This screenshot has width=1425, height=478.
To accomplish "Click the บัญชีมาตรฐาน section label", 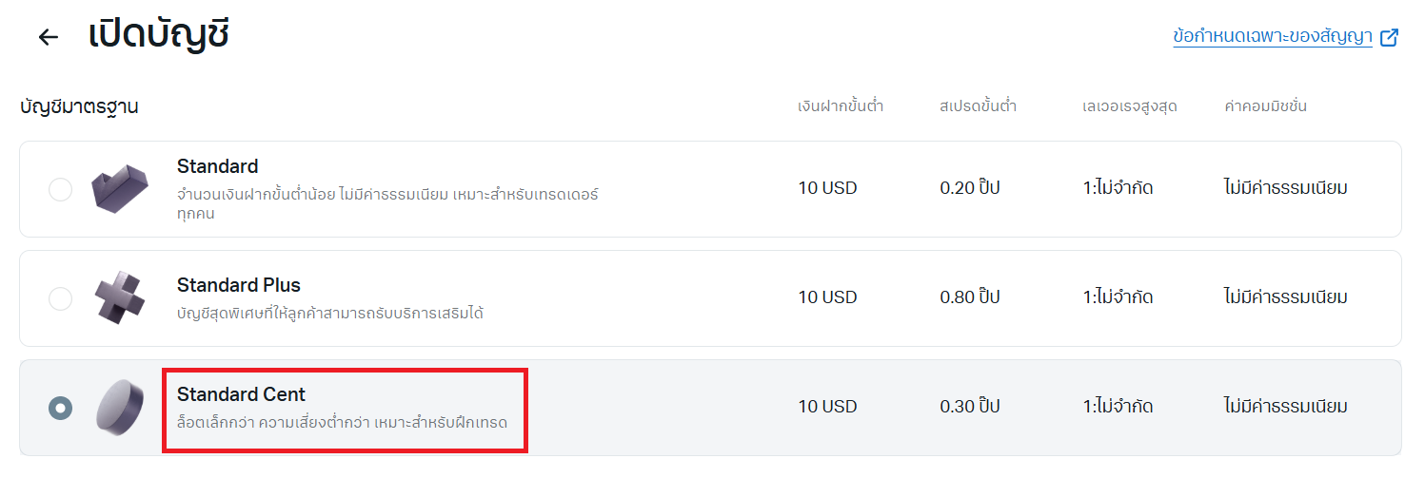I will pos(79,106).
